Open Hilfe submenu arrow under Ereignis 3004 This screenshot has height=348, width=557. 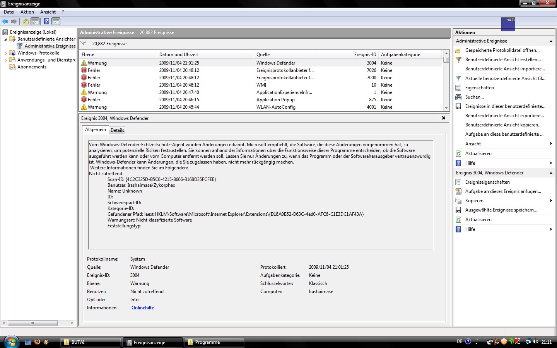(551, 229)
